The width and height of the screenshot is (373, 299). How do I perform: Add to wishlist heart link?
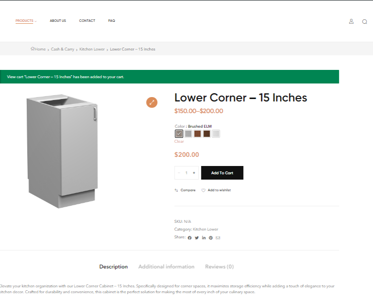coord(216,190)
